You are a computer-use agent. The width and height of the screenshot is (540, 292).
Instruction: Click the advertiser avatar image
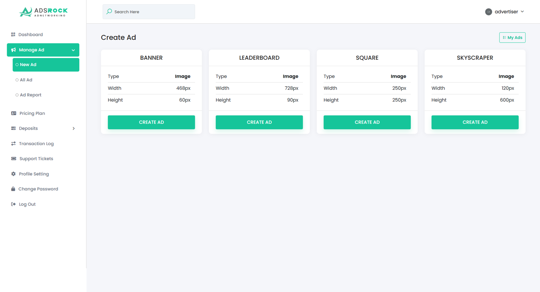click(x=488, y=12)
